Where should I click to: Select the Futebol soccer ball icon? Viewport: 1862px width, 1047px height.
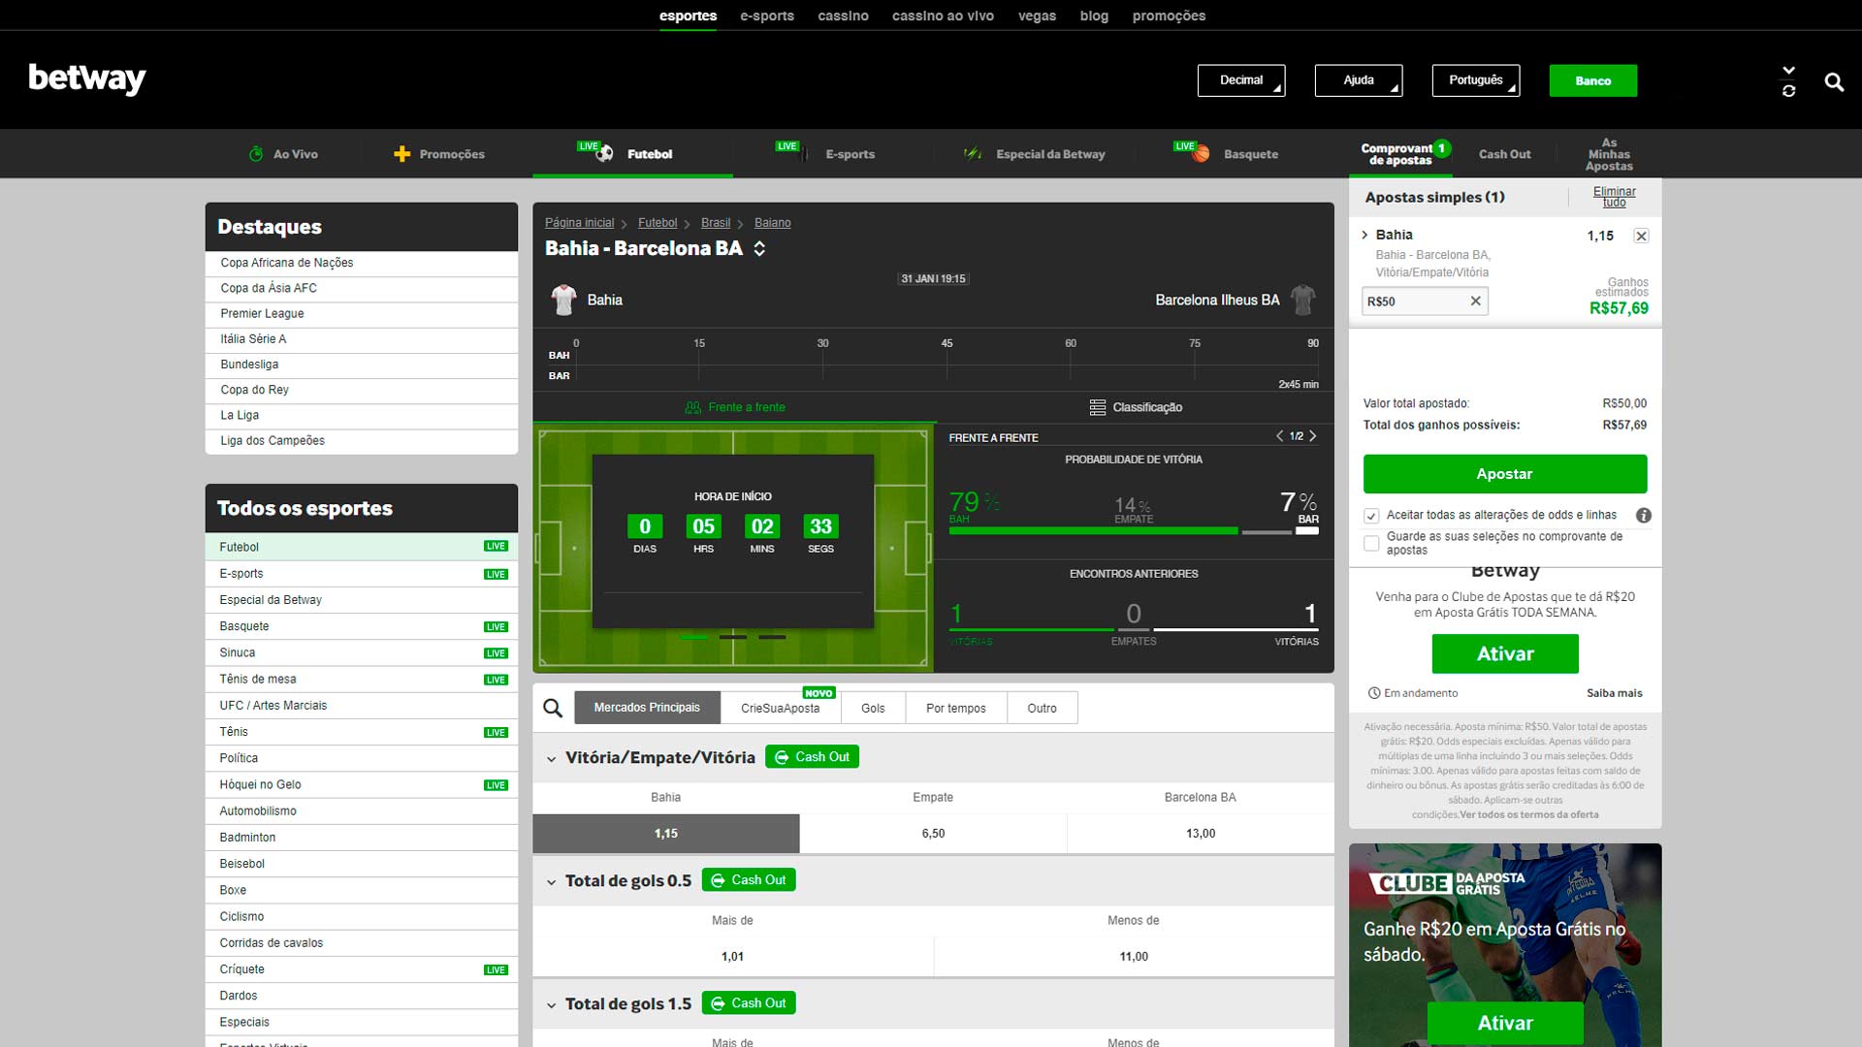pyautogui.click(x=604, y=153)
